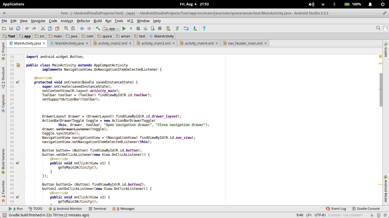Open the Build Variants tool window

click(3, 161)
